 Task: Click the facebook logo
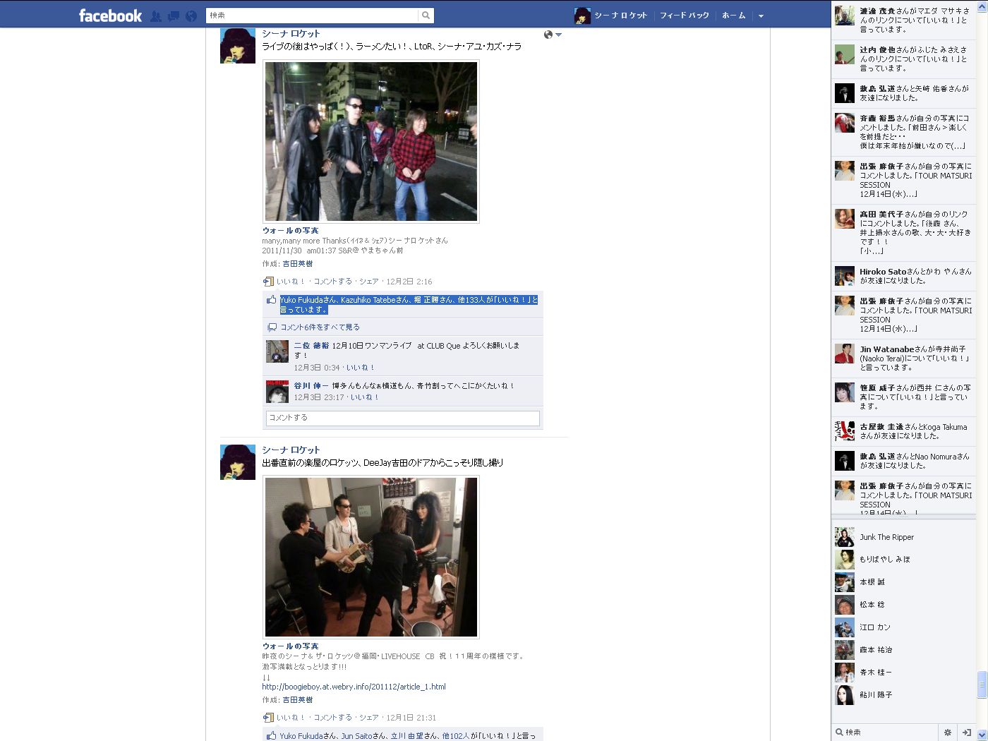tap(110, 16)
